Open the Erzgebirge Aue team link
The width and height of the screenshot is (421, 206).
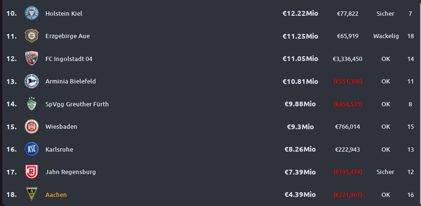pyautogui.click(x=68, y=36)
